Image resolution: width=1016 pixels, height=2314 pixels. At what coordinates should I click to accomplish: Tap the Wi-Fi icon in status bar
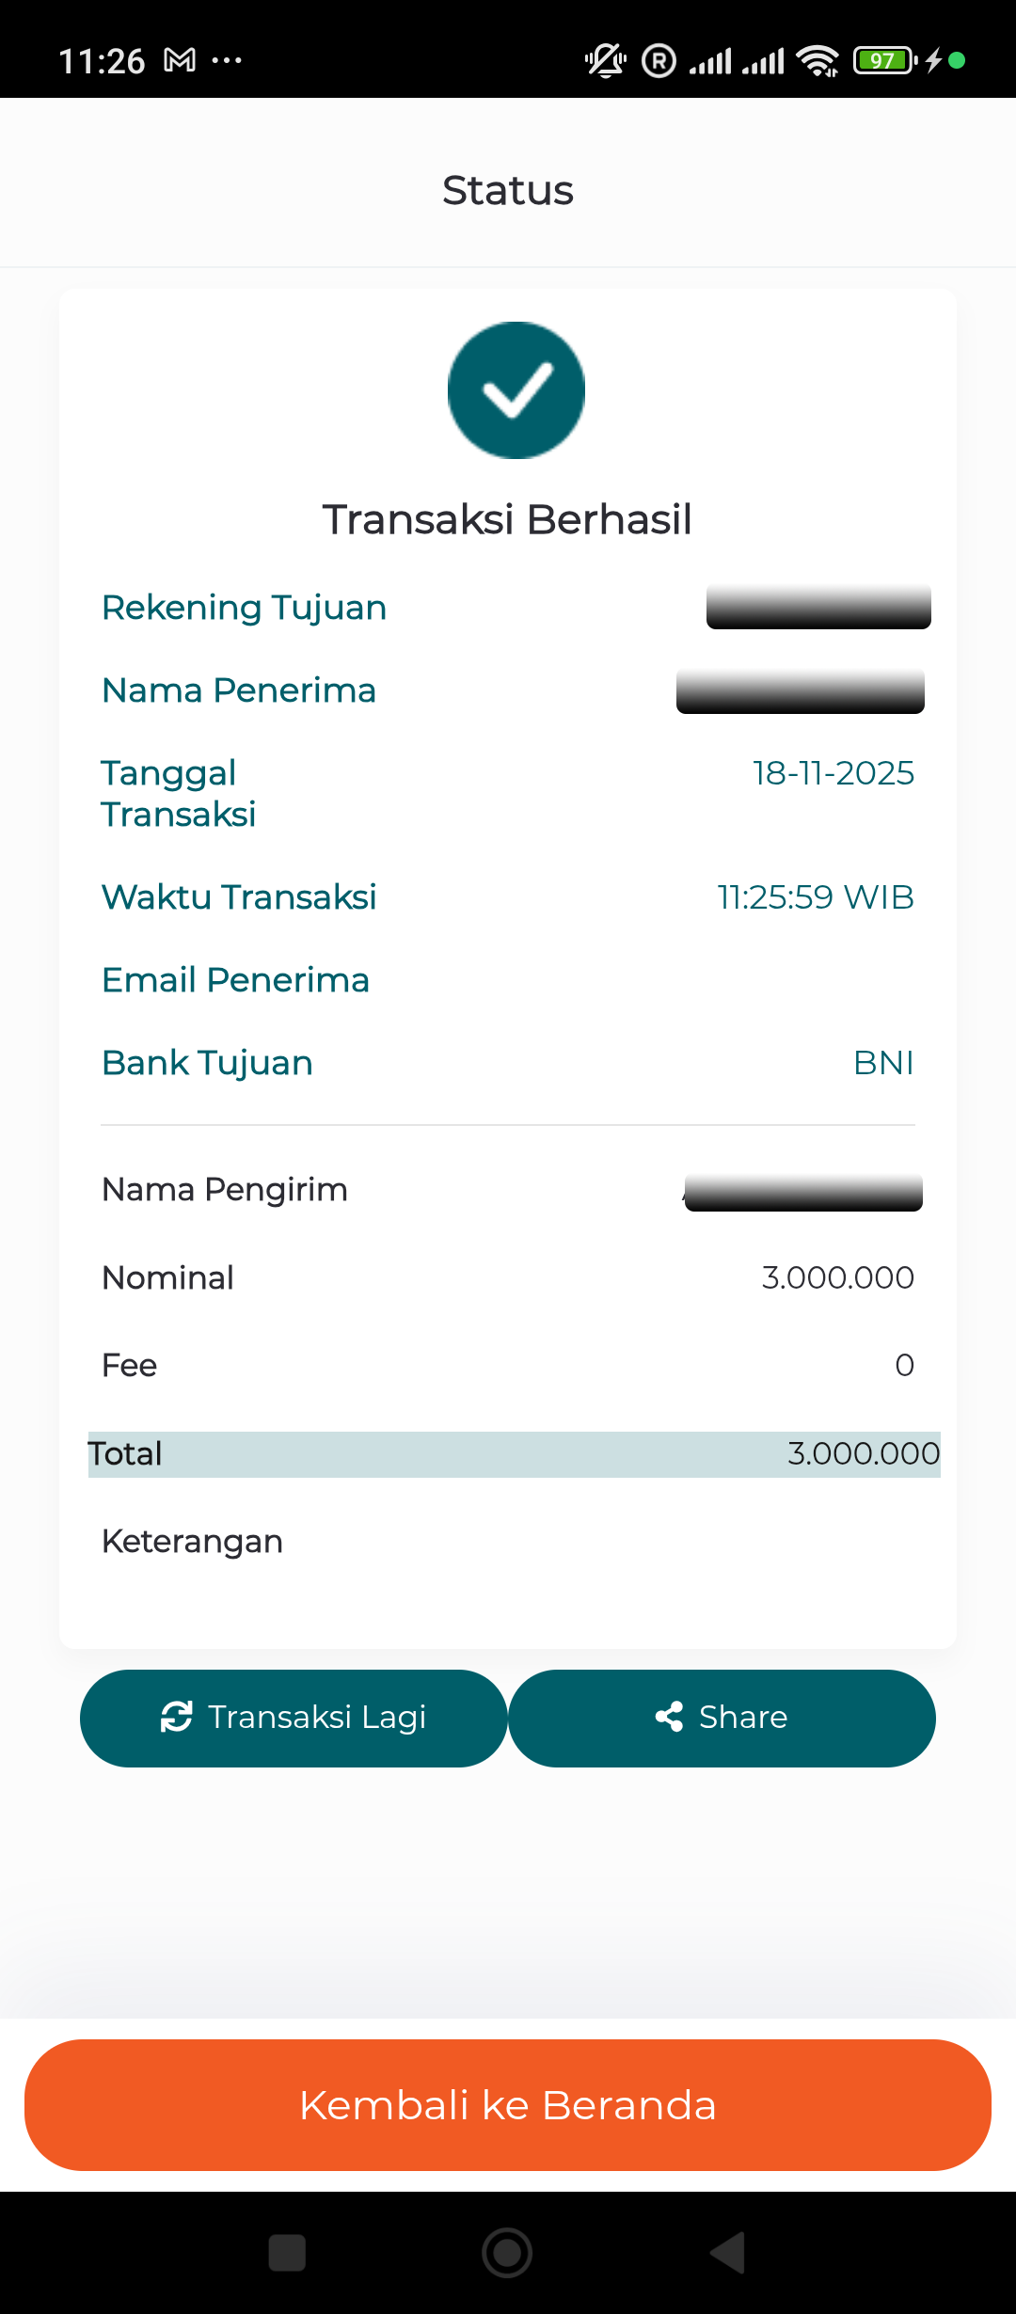pos(818,61)
